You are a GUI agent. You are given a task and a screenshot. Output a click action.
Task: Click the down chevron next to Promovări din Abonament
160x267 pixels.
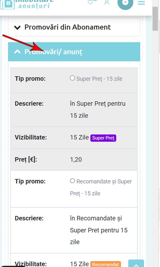17,27
